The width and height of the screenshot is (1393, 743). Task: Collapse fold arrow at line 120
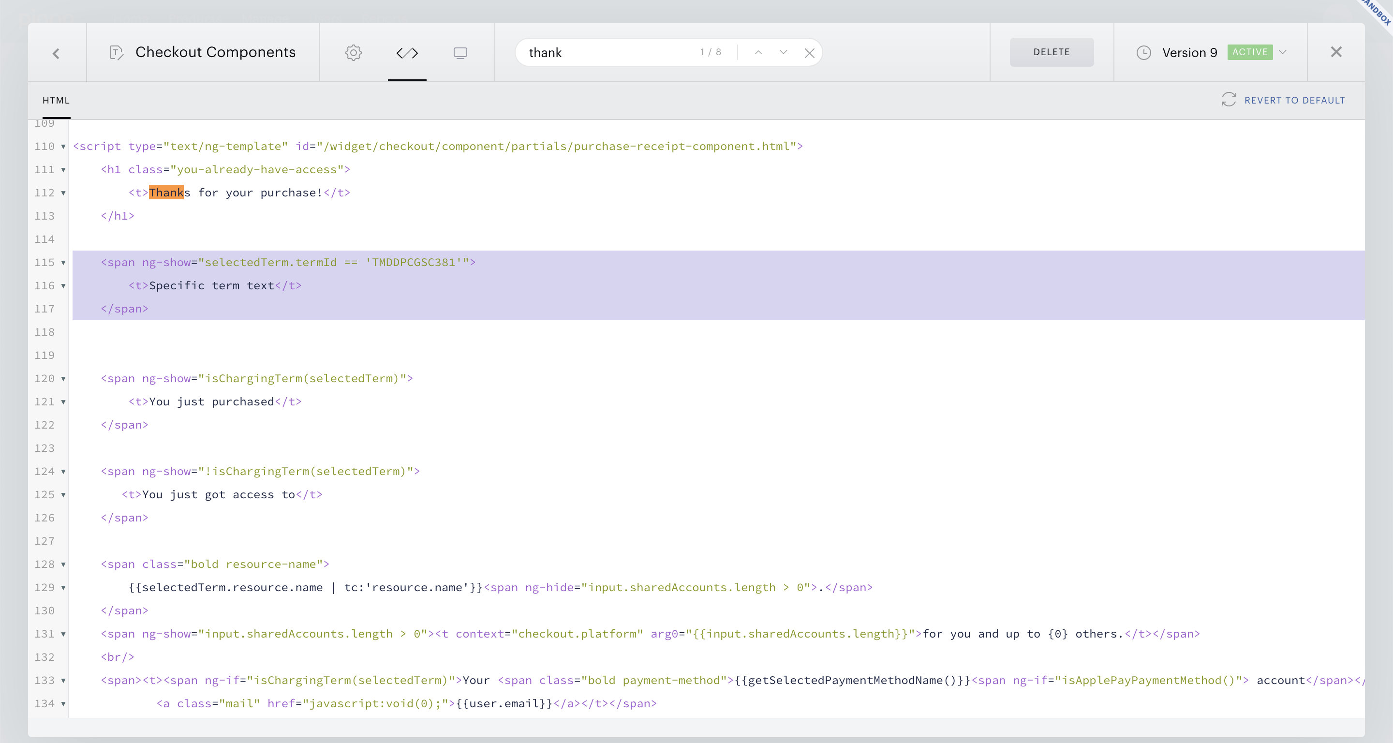coord(63,379)
